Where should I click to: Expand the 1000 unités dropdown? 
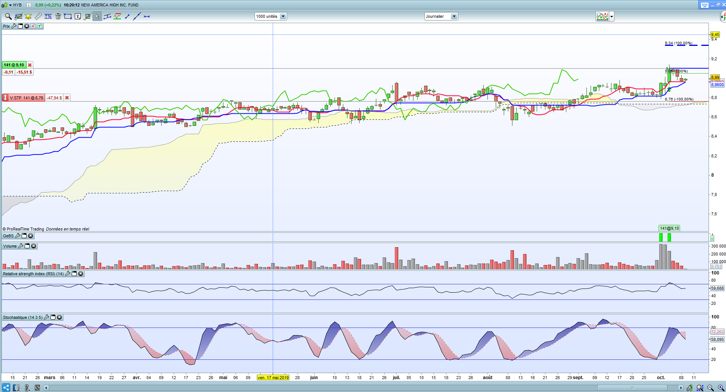(283, 16)
